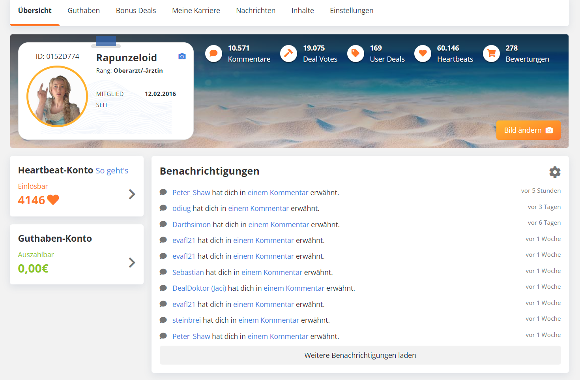
Task: Click the Heartbeats heart icon
Action: (x=423, y=53)
